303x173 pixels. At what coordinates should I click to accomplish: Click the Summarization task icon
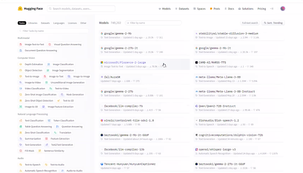21,139
